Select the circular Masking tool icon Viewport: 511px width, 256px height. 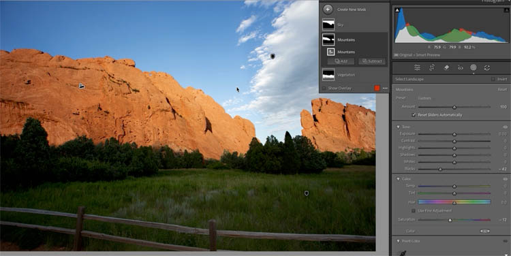[474, 67]
